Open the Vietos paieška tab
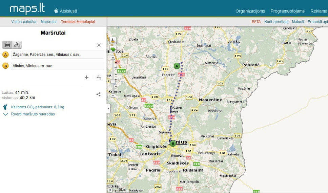 (x=24, y=22)
